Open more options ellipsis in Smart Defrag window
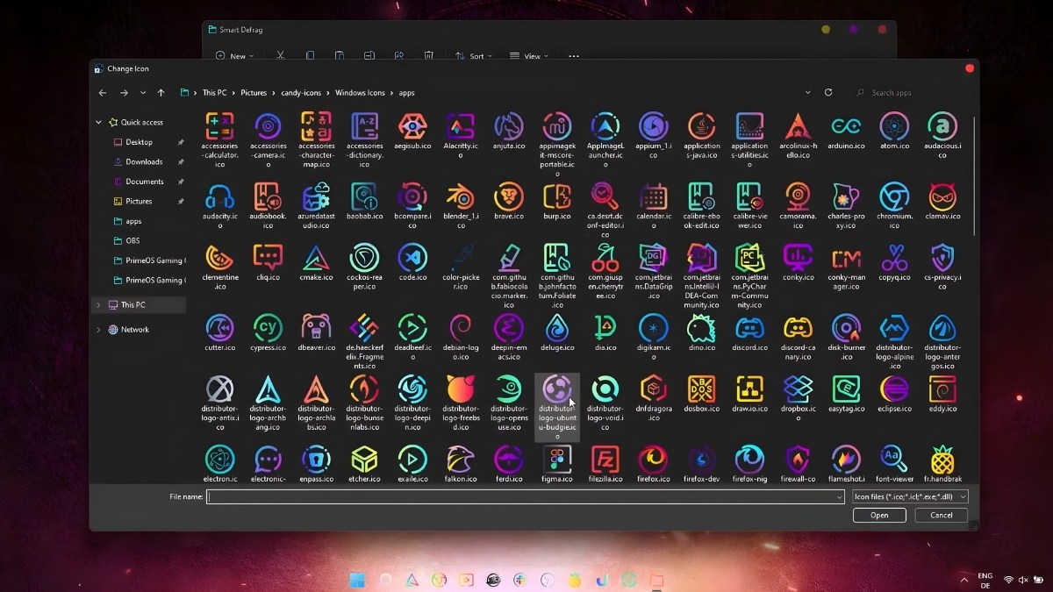This screenshot has height=592, width=1053. tap(574, 56)
